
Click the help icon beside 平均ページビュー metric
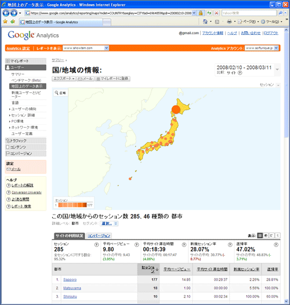tap(137, 245)
